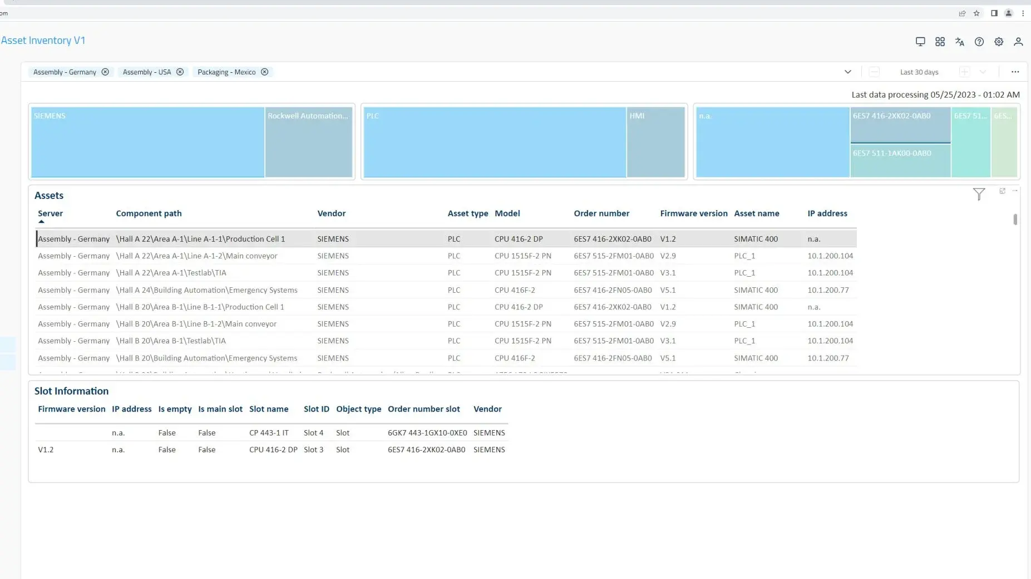
Task: Open Assets panel more options ellipsis
Action: pyautogui.click(x=1015, y=191)
